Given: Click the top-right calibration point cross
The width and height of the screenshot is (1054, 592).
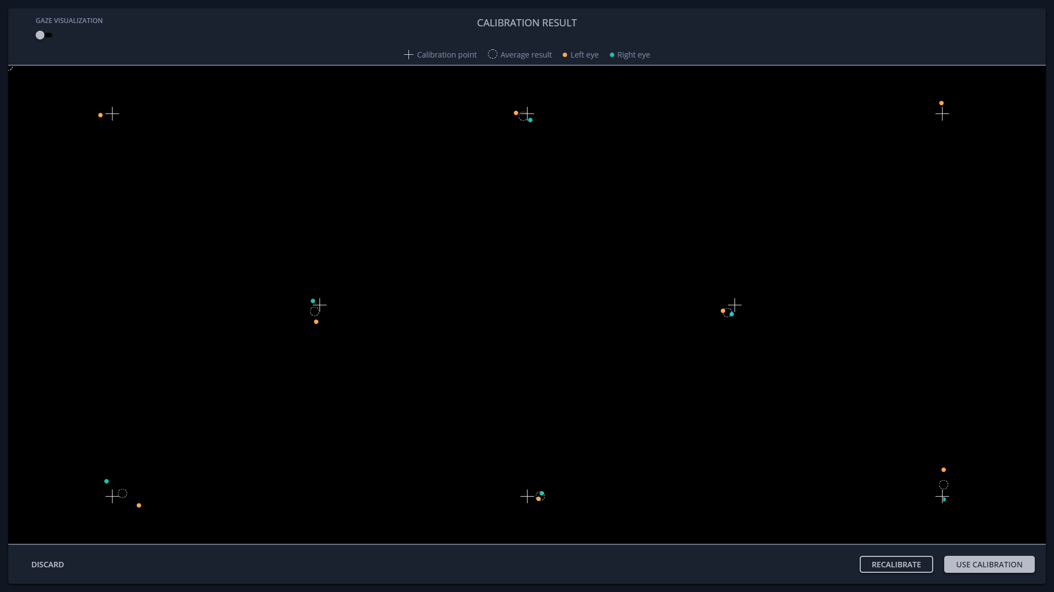Looking at the screenshot, I should pyautogui.click(x=942, y=114).
